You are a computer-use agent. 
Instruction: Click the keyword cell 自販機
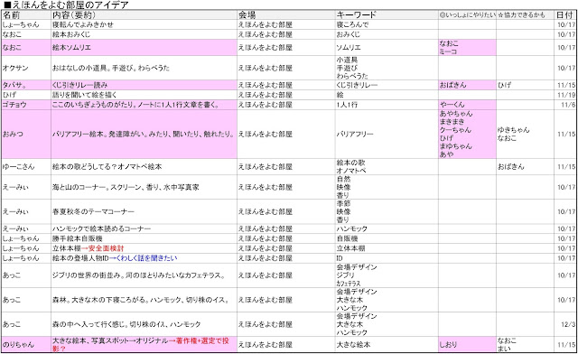point(387,238)
